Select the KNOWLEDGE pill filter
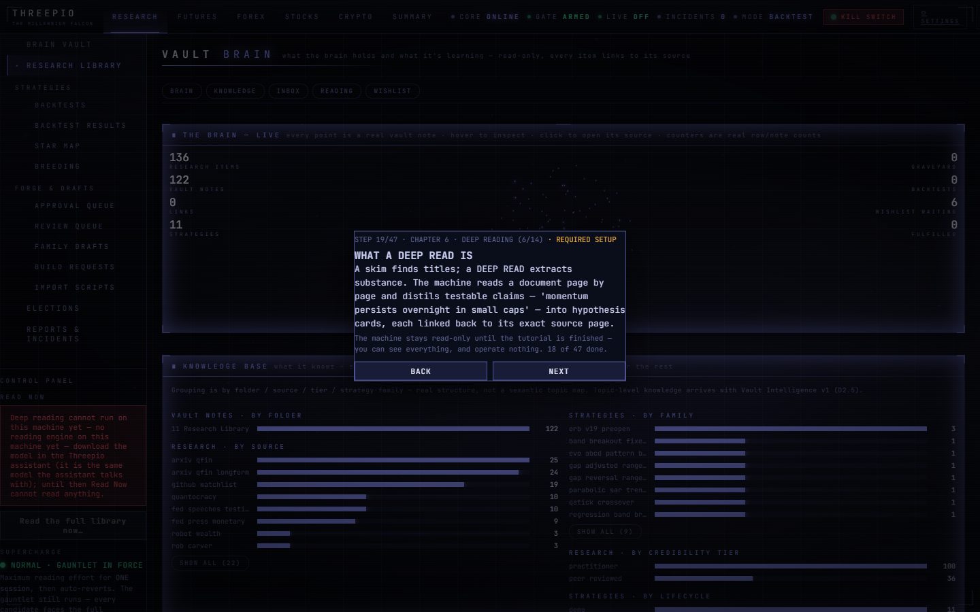The width and height of the screenshot is (980, 612). pos(235,91)
